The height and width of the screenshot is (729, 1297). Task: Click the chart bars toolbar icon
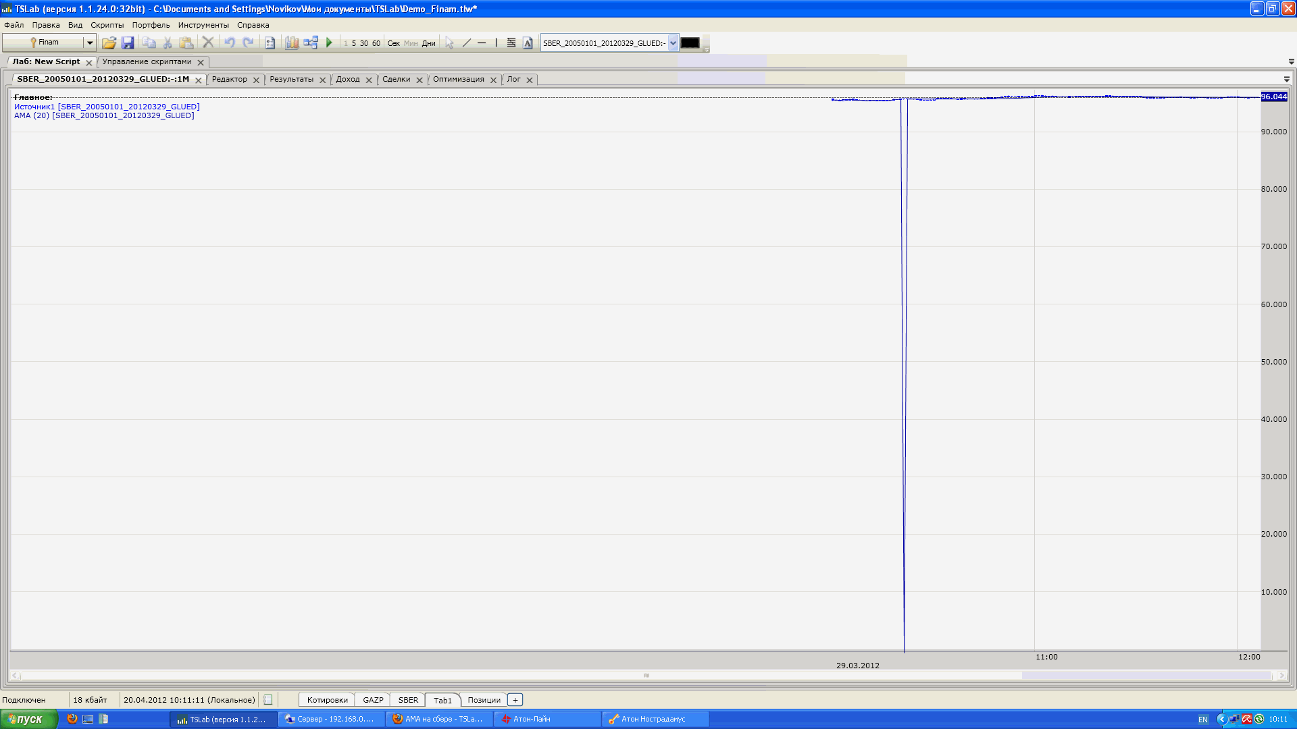pos(292,43)
